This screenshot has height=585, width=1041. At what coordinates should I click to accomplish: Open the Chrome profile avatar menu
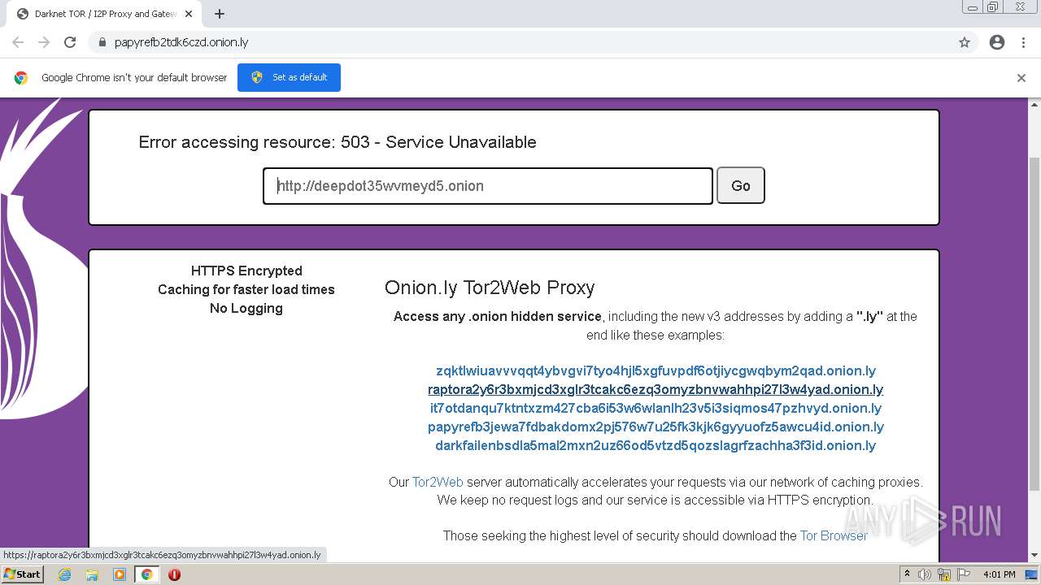coord(997,42)
